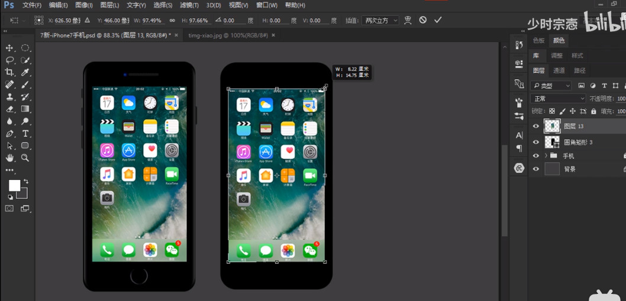Image resolution: width=626 pixels, height=301 pixels.
Task: Select the Brush tool
Action: (25, 84)
